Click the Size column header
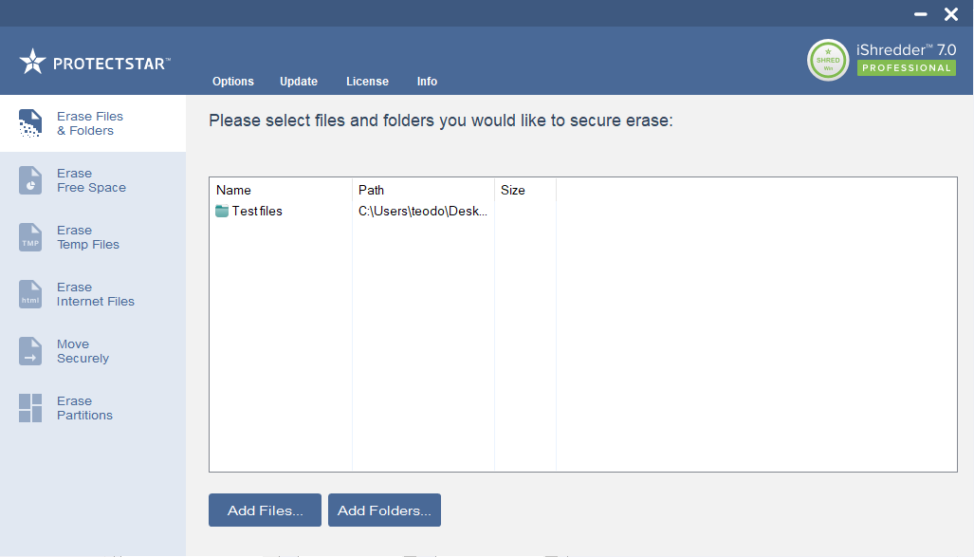This screenshot has height=557, width=974. pyautogui.click(x=512, y=191)
